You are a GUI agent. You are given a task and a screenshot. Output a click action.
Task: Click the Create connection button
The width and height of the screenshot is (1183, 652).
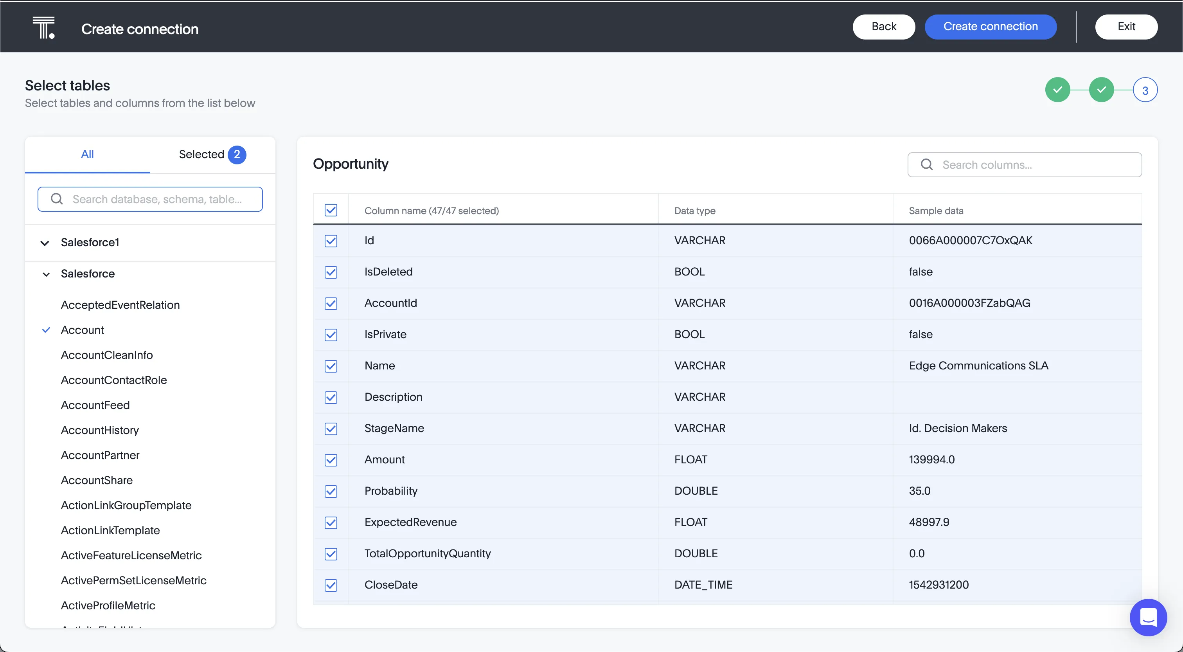pos(991,27)
